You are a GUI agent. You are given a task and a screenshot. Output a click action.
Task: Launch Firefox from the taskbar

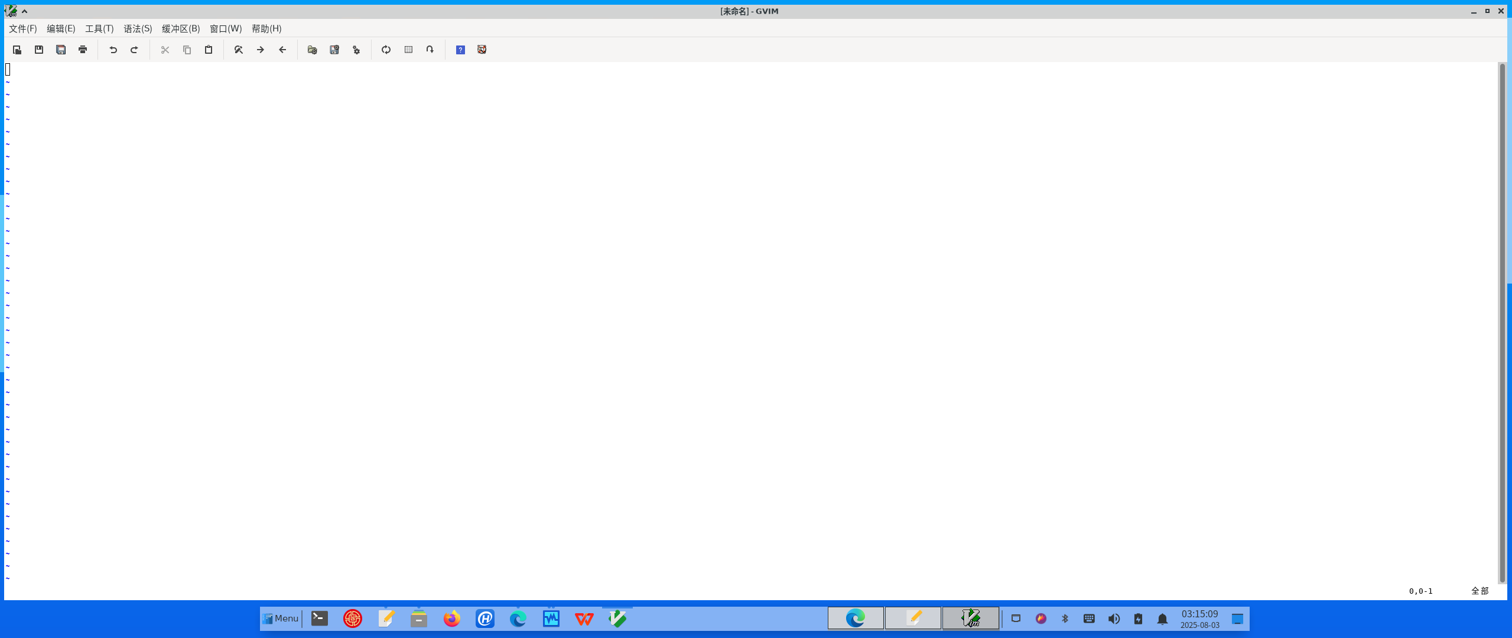click(x=452, y=619)
